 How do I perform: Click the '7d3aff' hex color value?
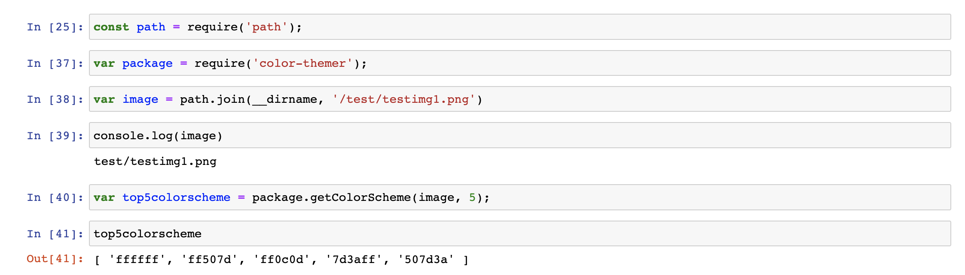tap(354, 259)
